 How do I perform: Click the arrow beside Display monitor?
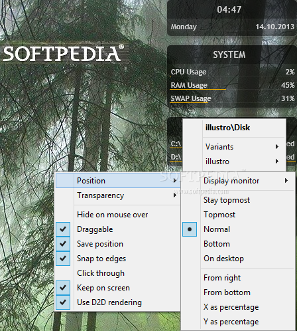click(x=286, y=181)
